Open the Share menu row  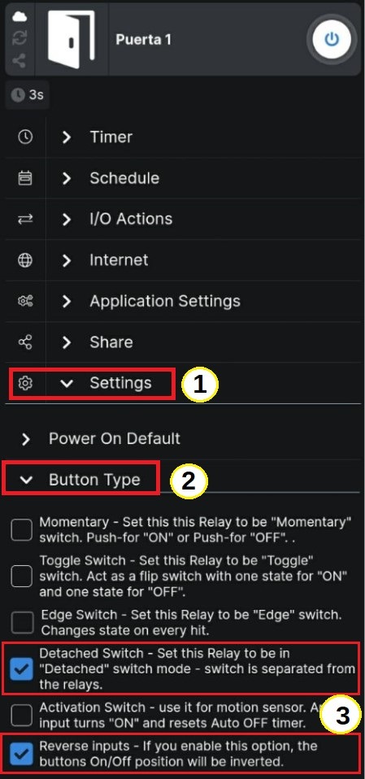(183, 342)
